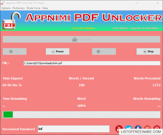Screen dimensions: 163x135
Task: Click the Recovered Password field
Action: click(x=74, y=129)
